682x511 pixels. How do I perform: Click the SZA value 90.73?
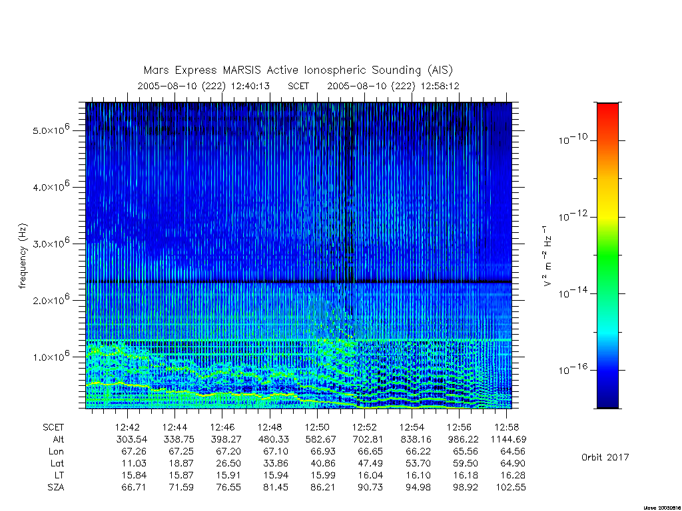coord(370,487)
